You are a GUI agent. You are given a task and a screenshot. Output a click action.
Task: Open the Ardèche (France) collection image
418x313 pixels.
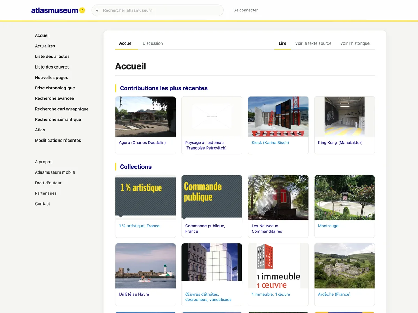pyautogui.click(x=345, y=266)
